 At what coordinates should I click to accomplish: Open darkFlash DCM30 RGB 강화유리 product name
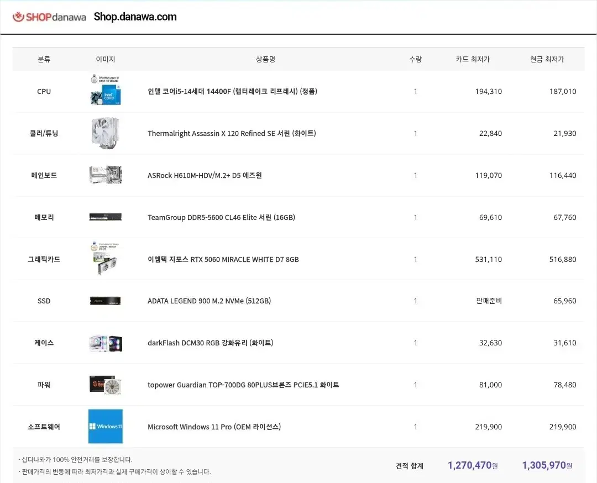coord(210,343)
